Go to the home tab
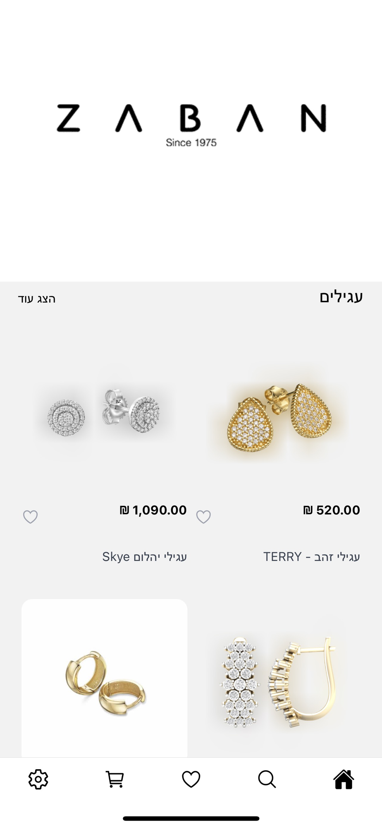Screen dimensions: 382x828 tap(344, 779)
